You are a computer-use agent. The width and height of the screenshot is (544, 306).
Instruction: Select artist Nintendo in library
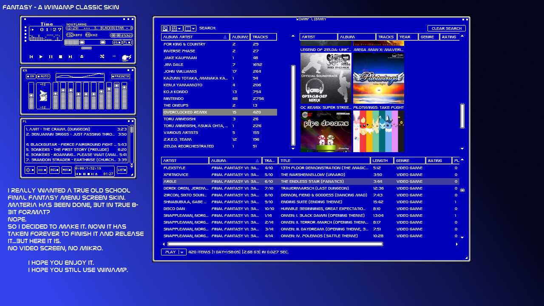coord(220,99)
